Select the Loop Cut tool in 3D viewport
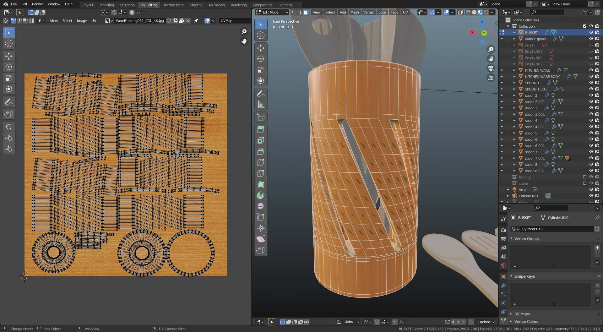Viewport: 603px width, 332px height. coord(261,162)
